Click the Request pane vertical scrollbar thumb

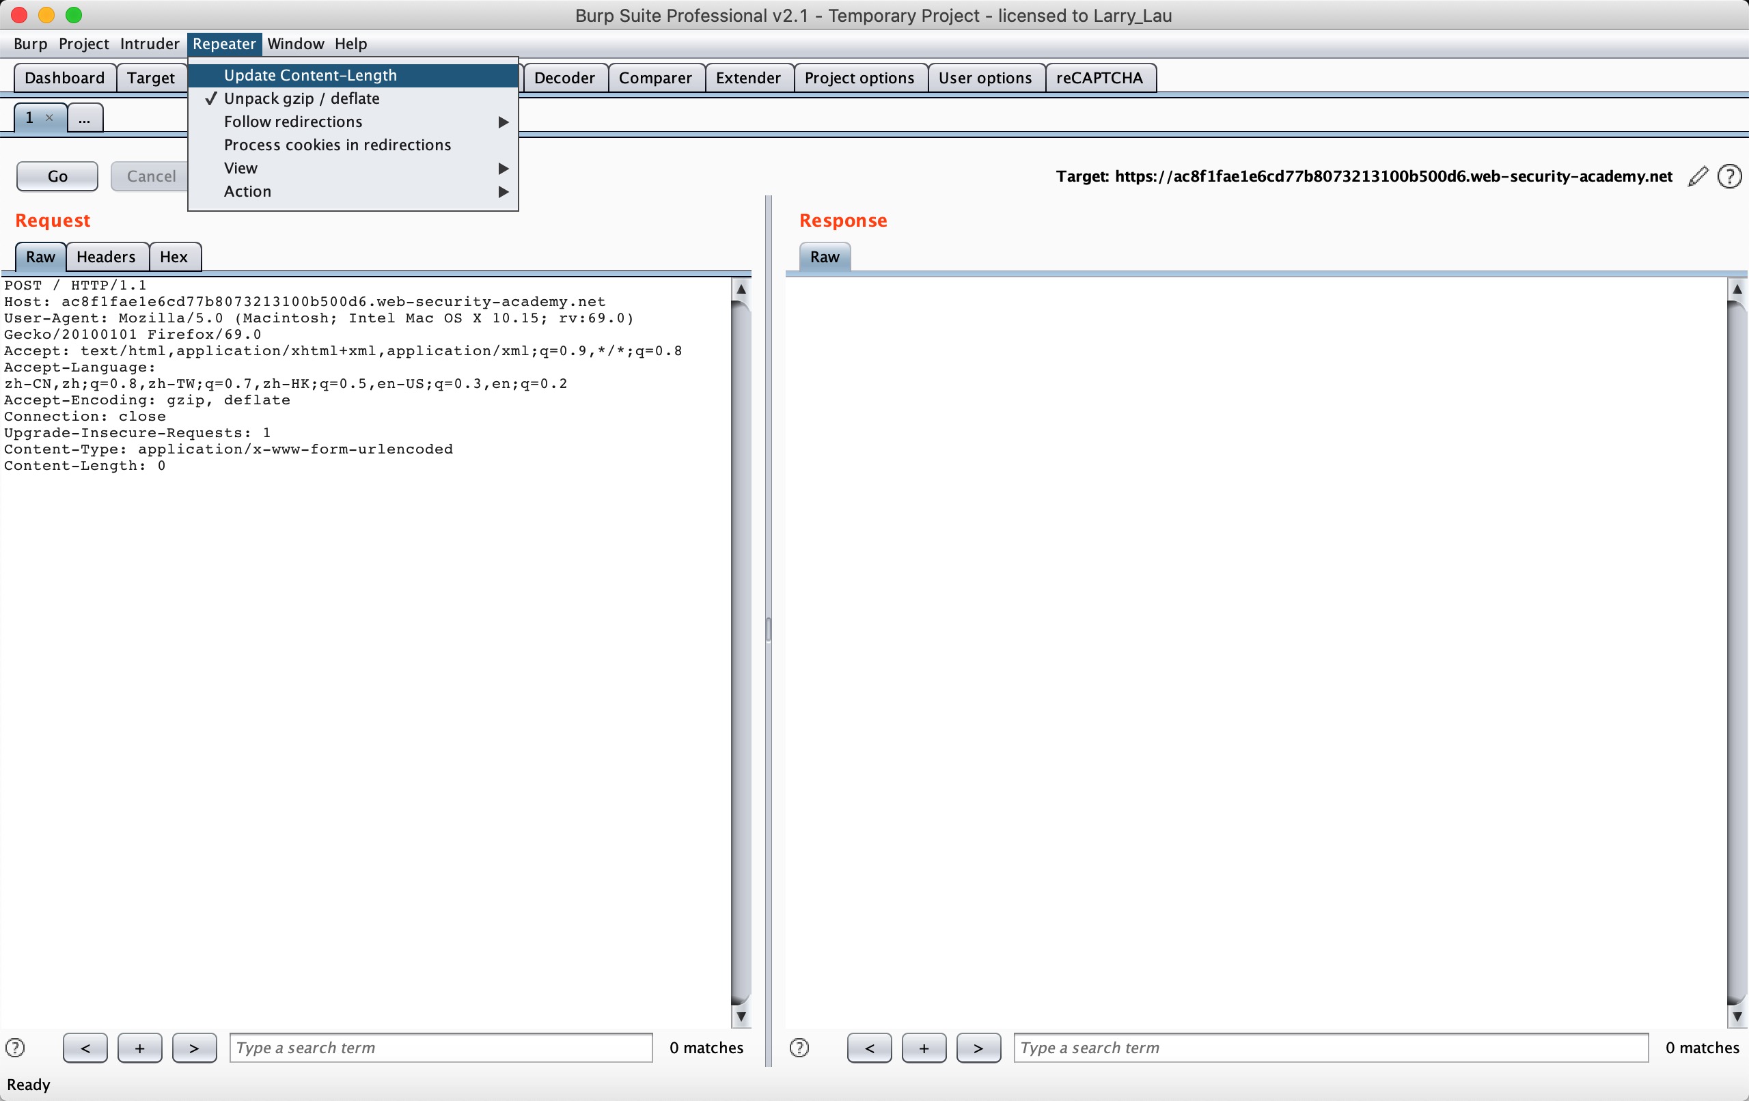(x=741, y=652)
